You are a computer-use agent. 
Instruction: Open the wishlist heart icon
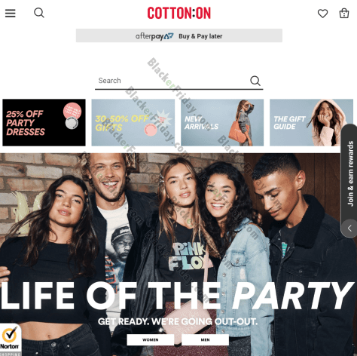(322, 14)
